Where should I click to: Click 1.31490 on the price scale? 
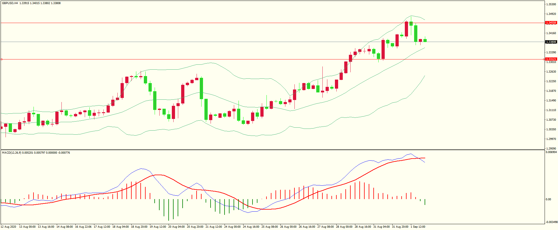pyautogui.click(x=551, y=101)
